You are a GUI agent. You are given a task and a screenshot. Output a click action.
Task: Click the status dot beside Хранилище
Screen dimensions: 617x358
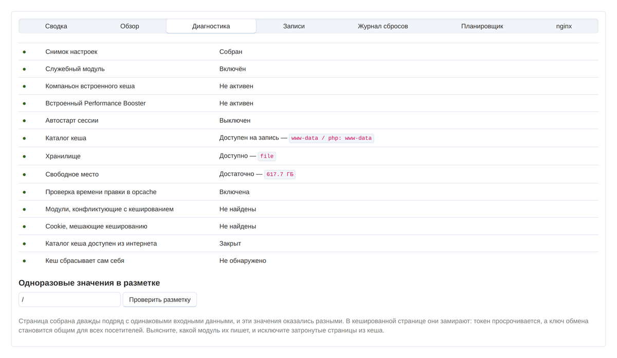pyautogui.click(x=24, y=156)
